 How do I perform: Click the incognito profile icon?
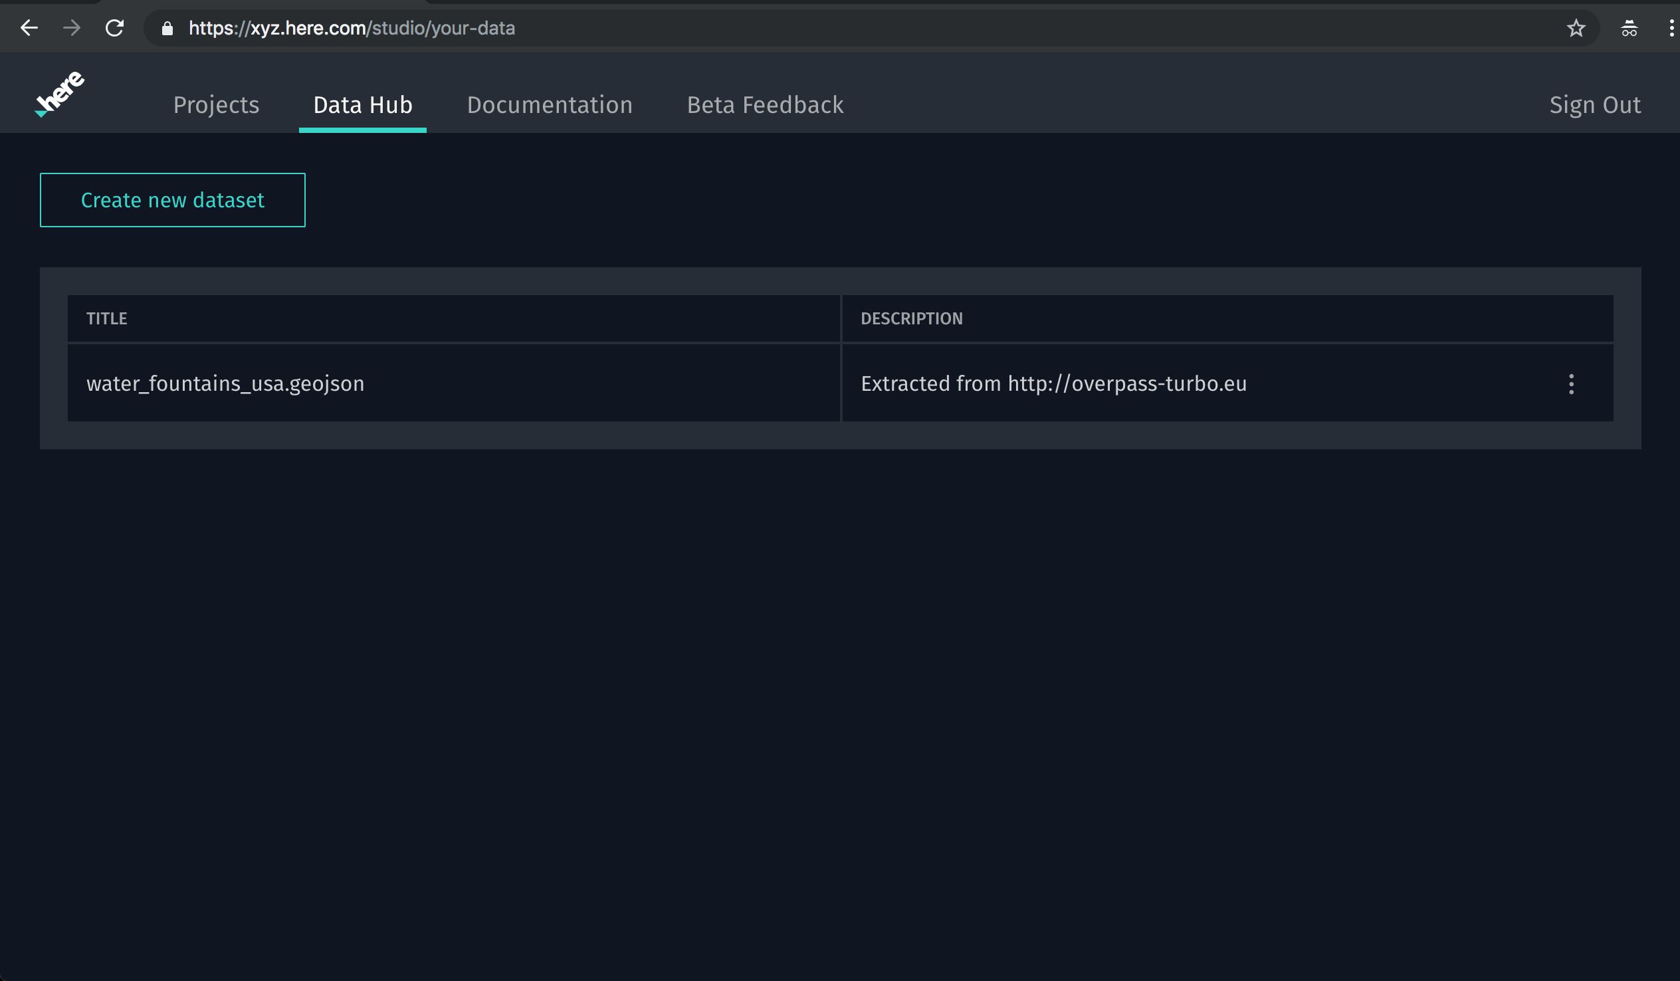click(1629, 28)
